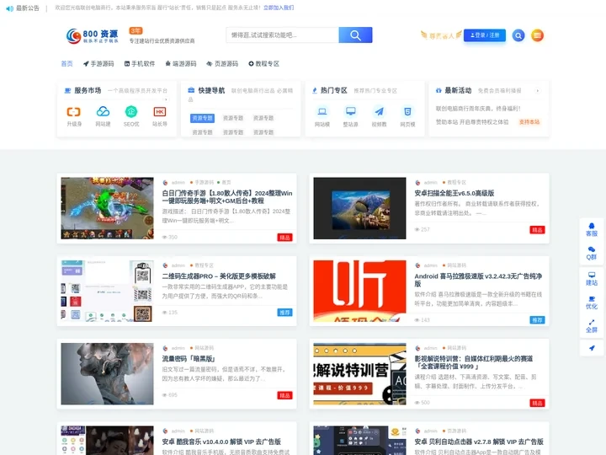Click the 教程专区 tag on 扫描全能王 card
Image resolution: width=606 pixels, height=455 pixels.
[x=456, y=182]
